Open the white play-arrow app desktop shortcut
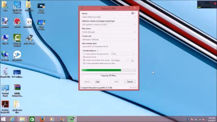217x122 pixels. coord(17,56)
